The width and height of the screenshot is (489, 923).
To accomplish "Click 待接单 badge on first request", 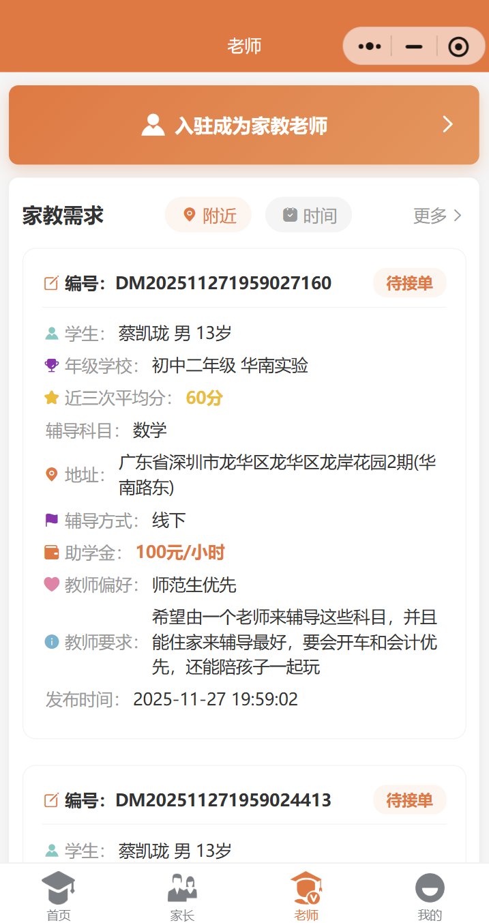I will [409, 283].
